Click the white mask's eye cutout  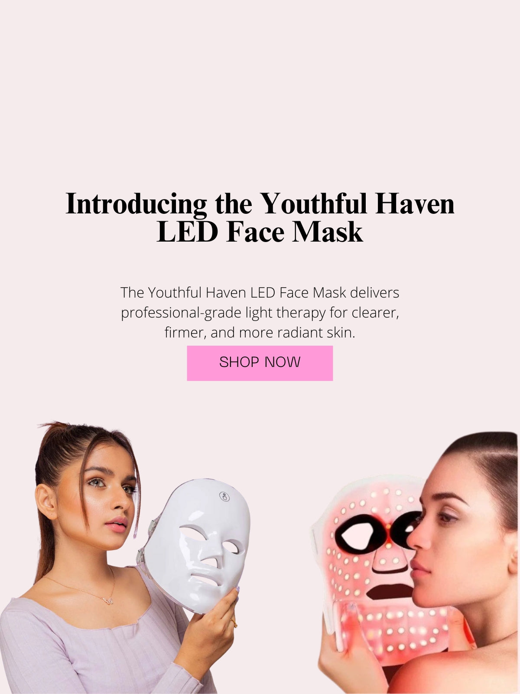pyautogui.click(x=193, y=532)
